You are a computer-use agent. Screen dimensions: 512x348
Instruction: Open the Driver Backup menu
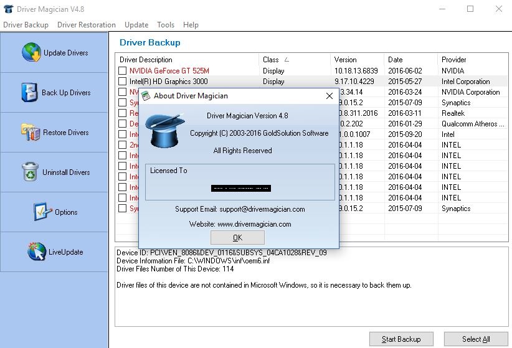click(26, 25)
